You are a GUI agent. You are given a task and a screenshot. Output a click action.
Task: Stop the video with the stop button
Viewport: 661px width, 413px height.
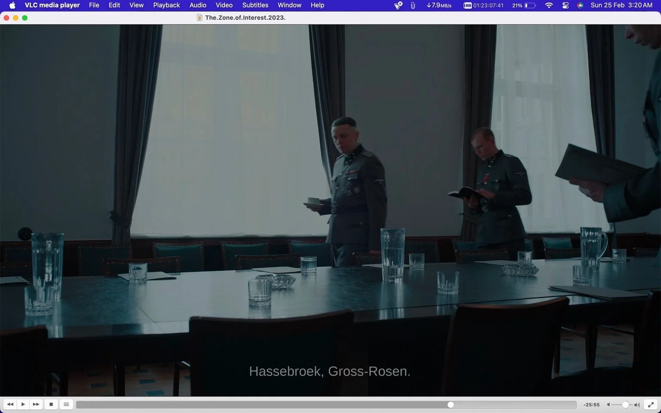(51, 404)
